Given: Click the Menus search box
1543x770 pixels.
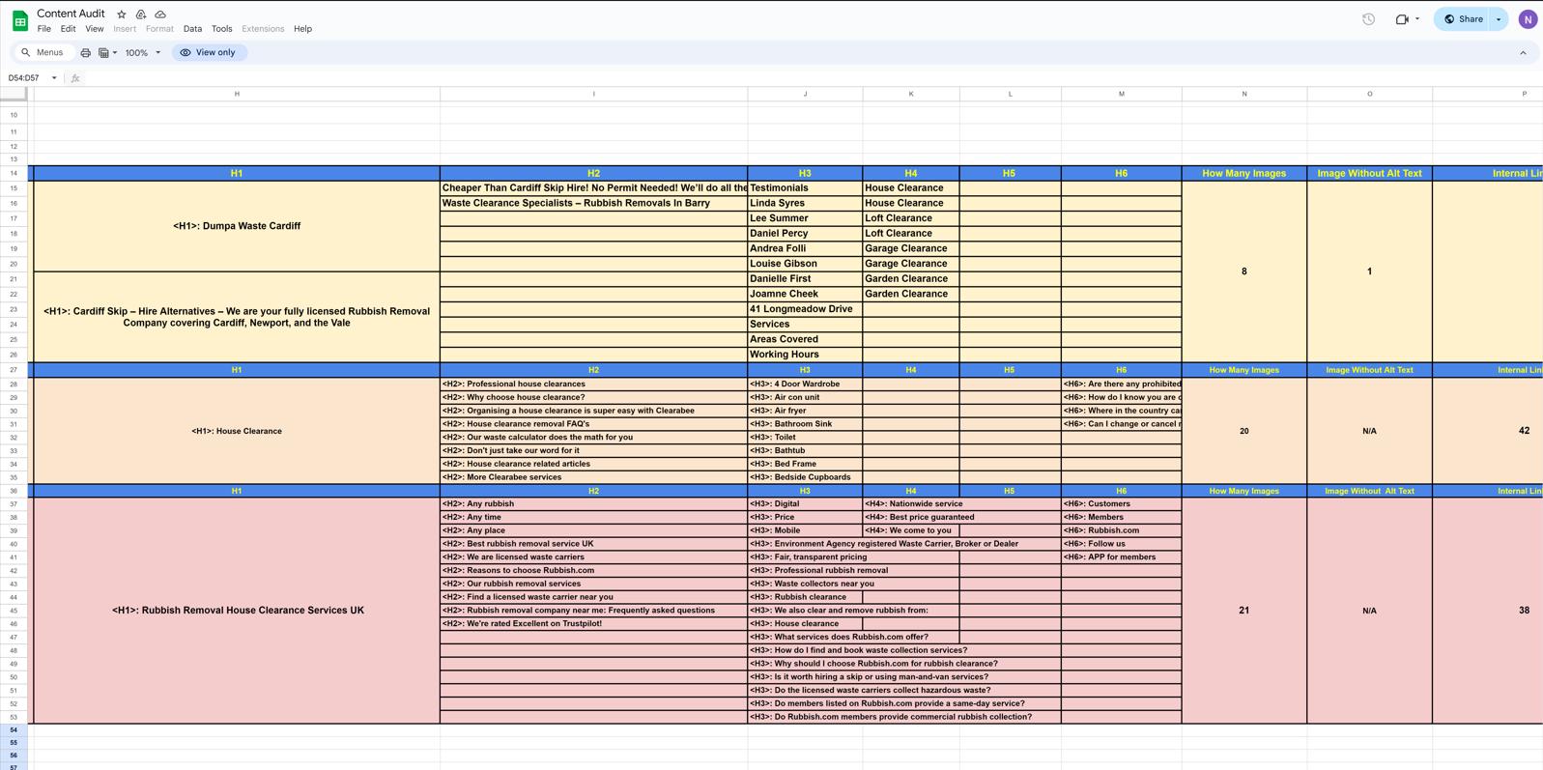Looking at the screenshot, I should pos(43,53).
